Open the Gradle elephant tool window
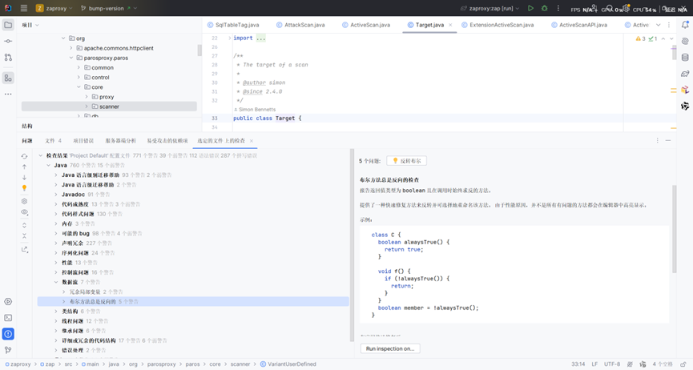 pyautogui.click(x=685, y=74)
